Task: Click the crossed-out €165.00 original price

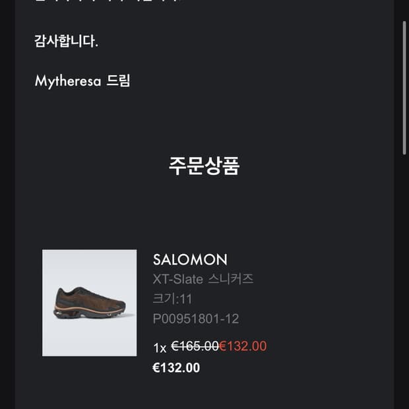Action: [195, 346]
